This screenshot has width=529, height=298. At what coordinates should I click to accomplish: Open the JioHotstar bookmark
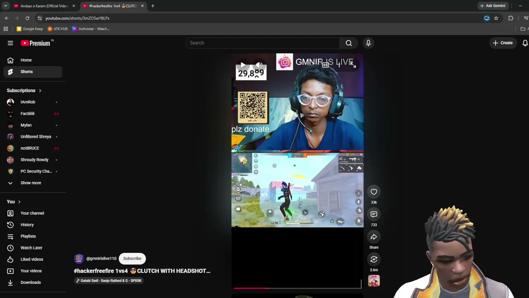point(91,29)
